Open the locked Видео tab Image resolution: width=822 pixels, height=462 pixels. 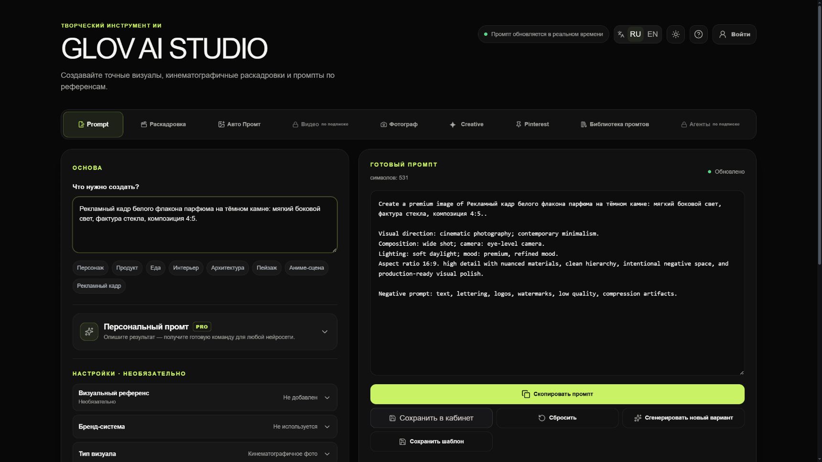(321, 125)
